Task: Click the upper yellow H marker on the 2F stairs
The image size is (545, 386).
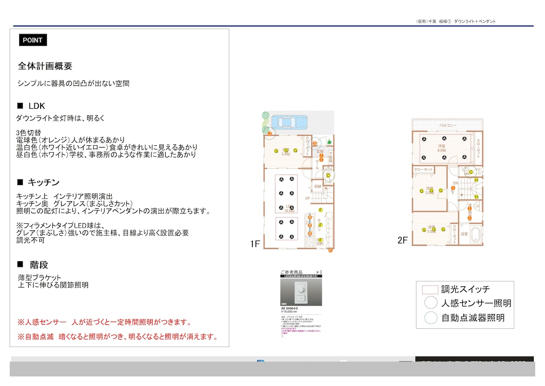Action: (477, 180)
